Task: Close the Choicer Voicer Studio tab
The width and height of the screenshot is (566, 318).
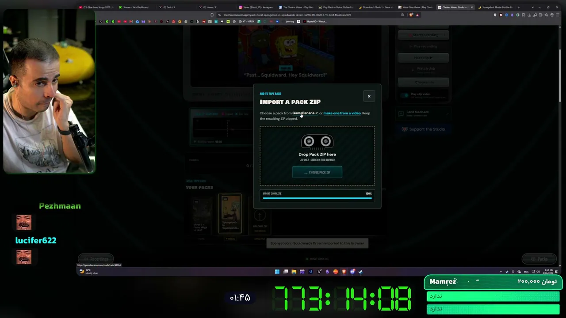Action: point(472,7)
